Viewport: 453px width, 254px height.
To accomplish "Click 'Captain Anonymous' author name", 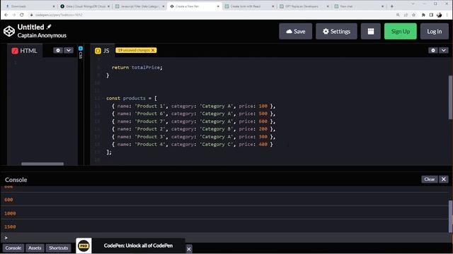I will pos(42,35).
